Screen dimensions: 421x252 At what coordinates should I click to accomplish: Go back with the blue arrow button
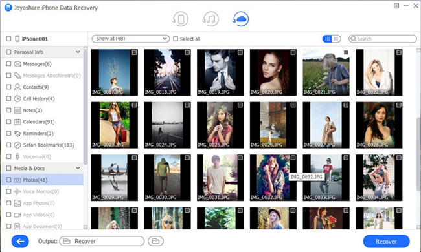click(x=20, y=241)
